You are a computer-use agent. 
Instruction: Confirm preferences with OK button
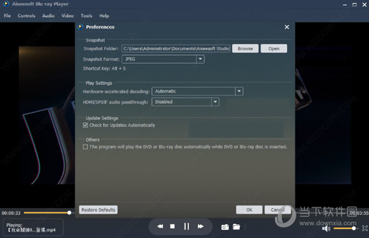249,210
